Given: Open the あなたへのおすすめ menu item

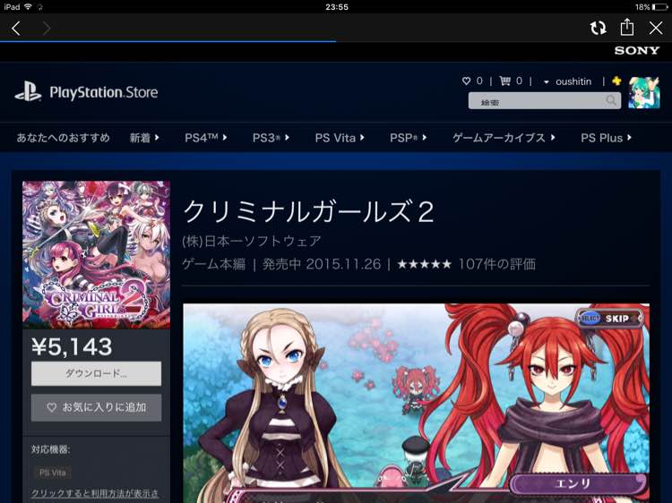Looking at the screenshot, I should click(63, 138).
